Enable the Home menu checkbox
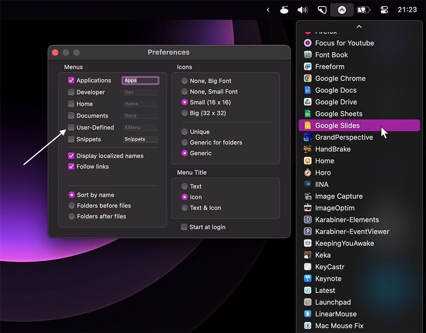The height and width of the screenshot is (333, 426). 71,104
